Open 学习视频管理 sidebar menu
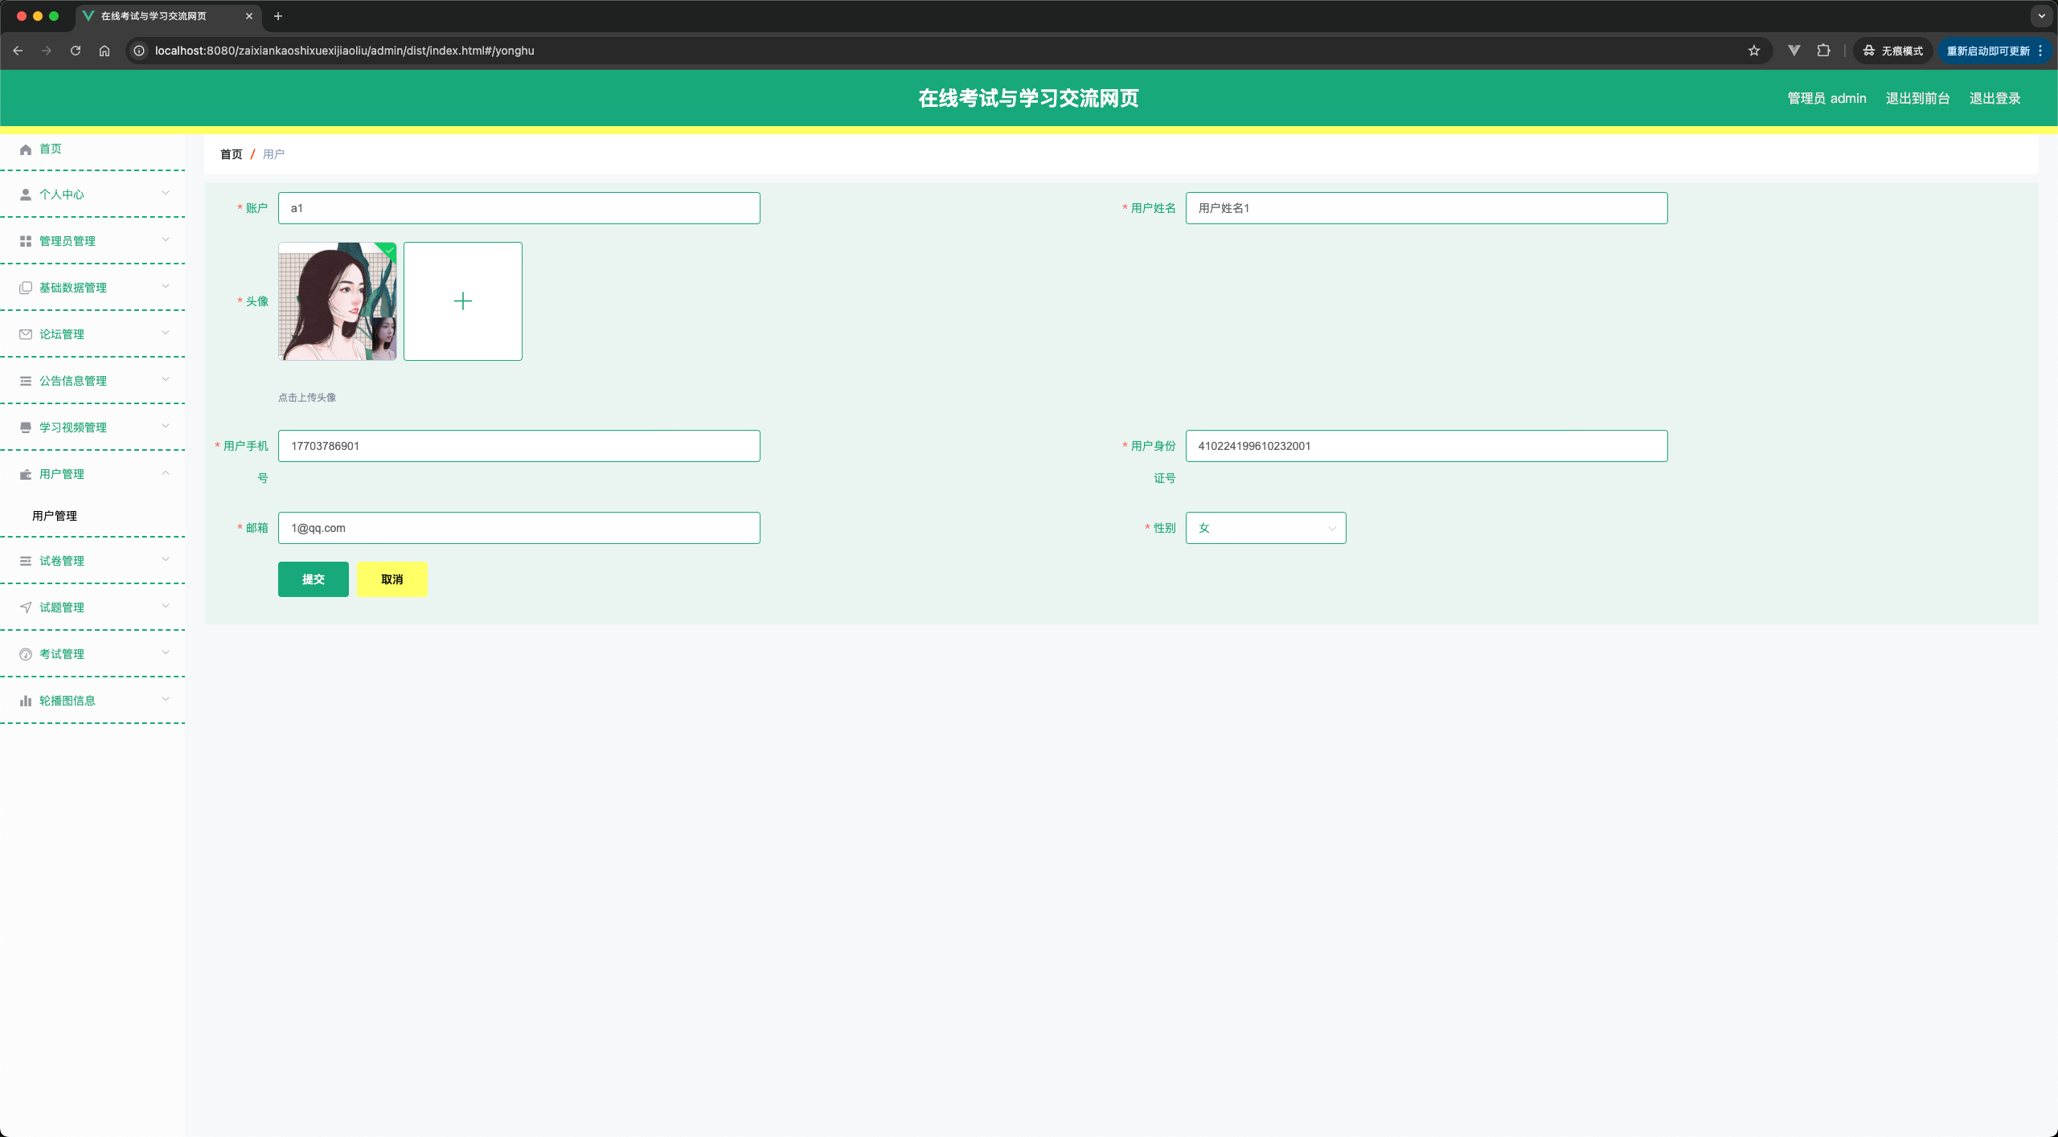2058x1137 pixels. click(92, 427)
